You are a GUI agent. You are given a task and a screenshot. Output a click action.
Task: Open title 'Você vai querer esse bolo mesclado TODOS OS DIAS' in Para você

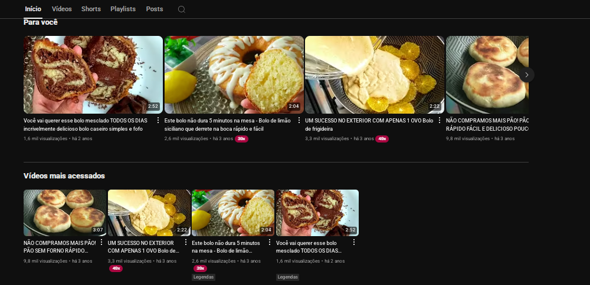pyautogui.click(x=86, y=125)
